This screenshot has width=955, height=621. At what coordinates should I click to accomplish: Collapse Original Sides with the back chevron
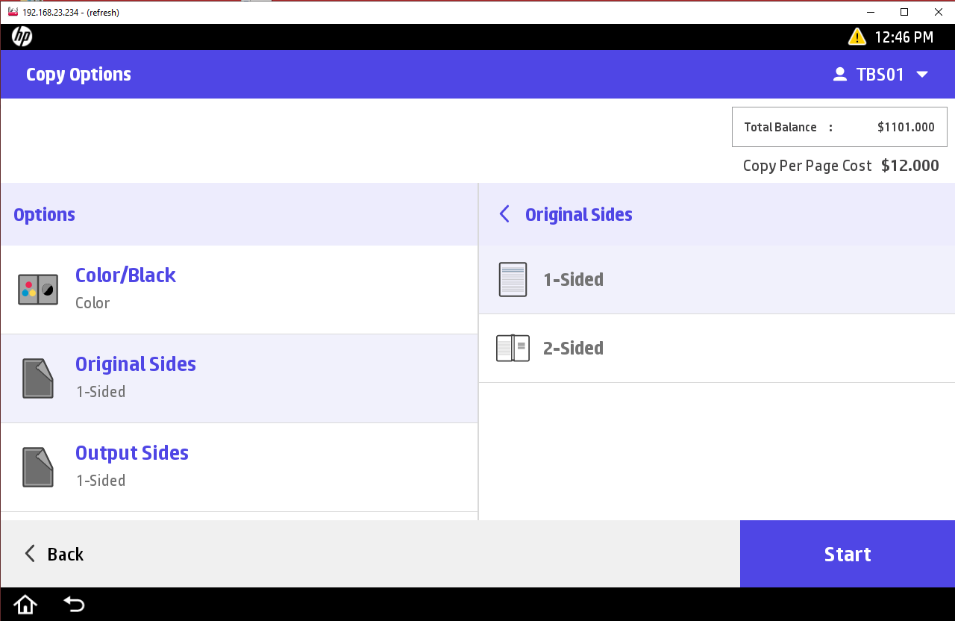click(x=504, y=215)
